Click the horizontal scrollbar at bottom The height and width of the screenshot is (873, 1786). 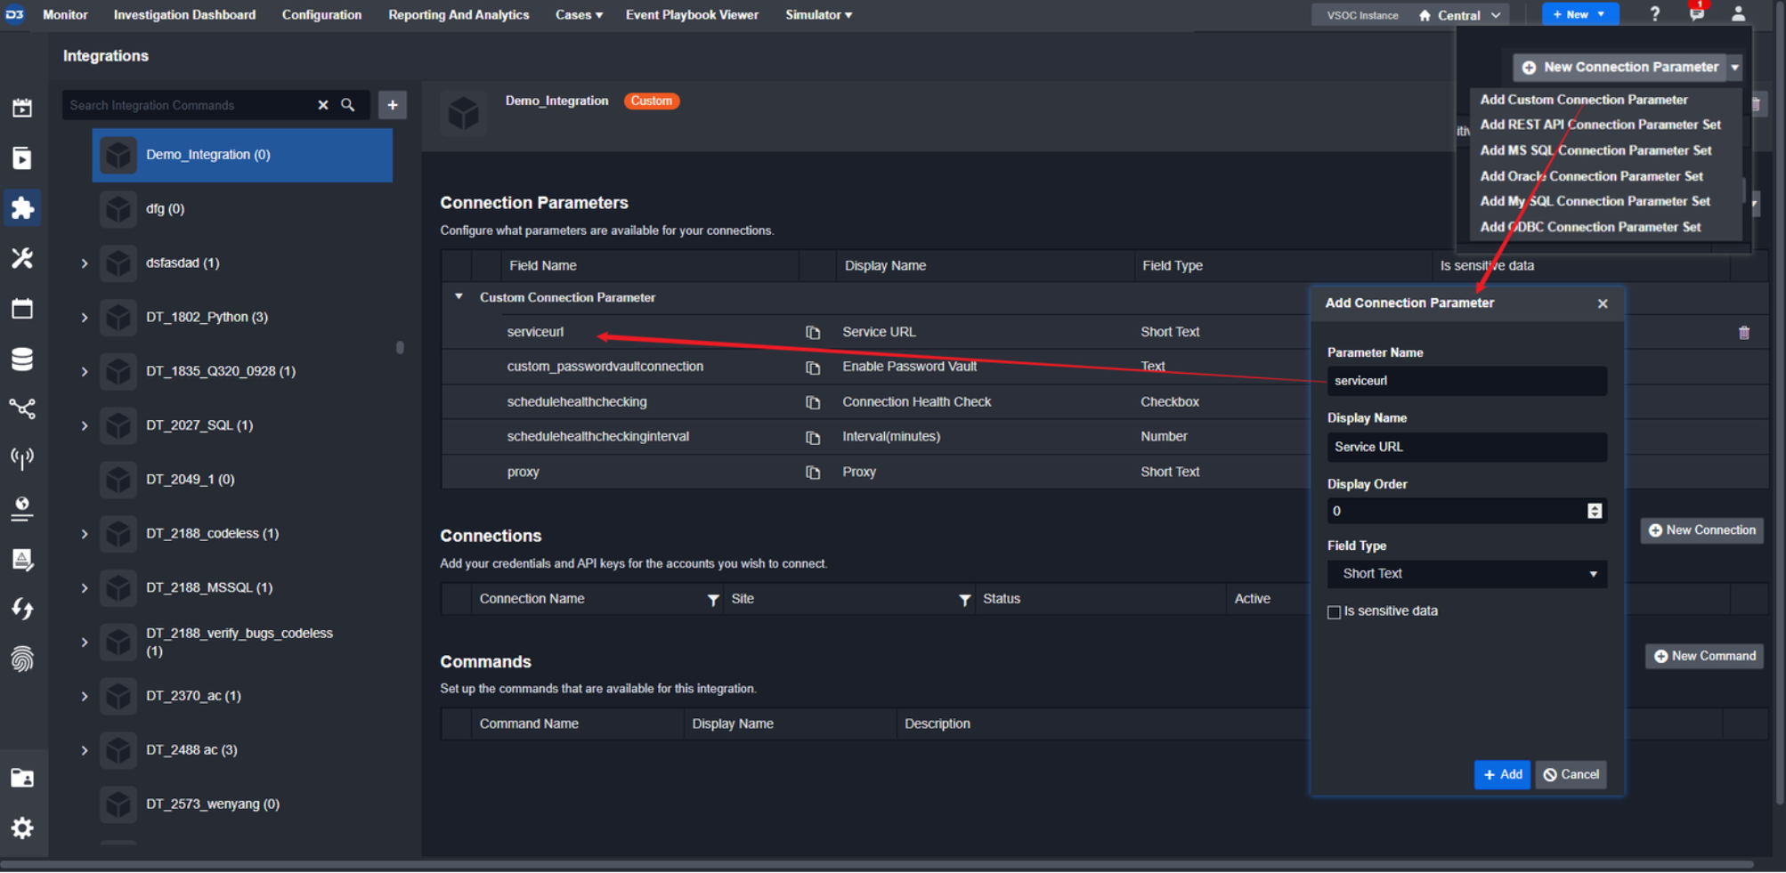click(x=877, y=865)
